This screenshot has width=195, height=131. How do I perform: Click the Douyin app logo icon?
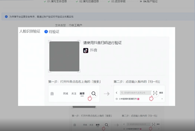coord(86,50)
